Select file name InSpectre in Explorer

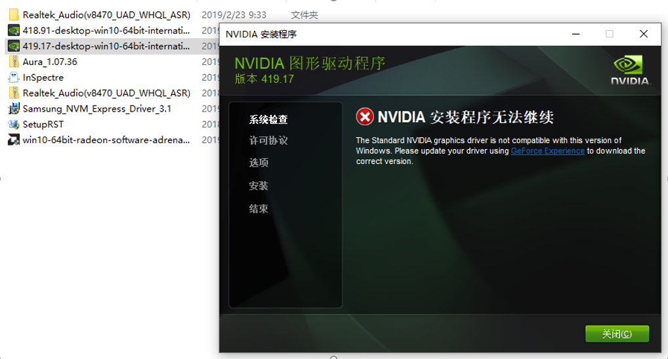coord(43,77)
